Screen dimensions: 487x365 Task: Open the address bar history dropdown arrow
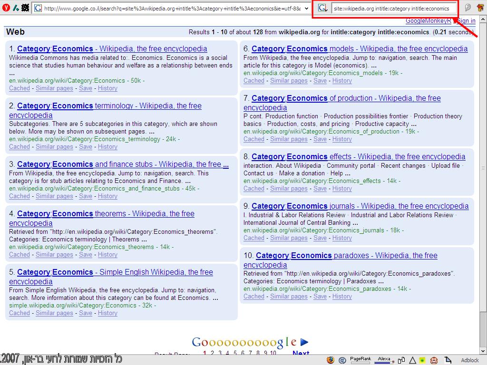[307, 9]
